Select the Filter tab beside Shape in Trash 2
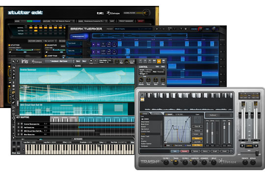 [x=180, y=114]
